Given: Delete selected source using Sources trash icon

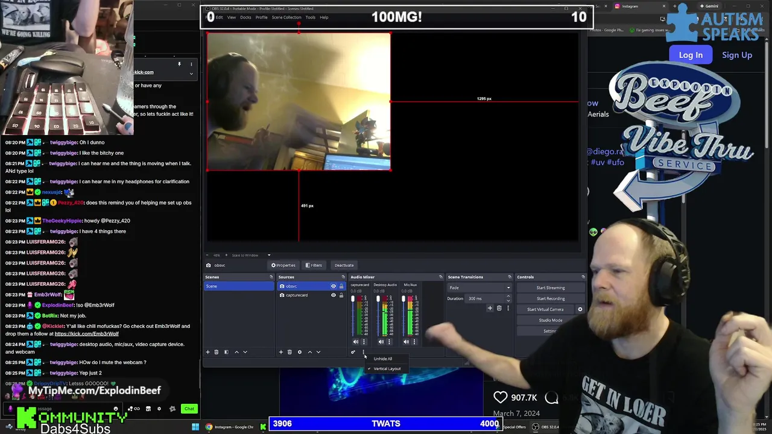Looking at the screenshot, I should [x=289, y=352].
